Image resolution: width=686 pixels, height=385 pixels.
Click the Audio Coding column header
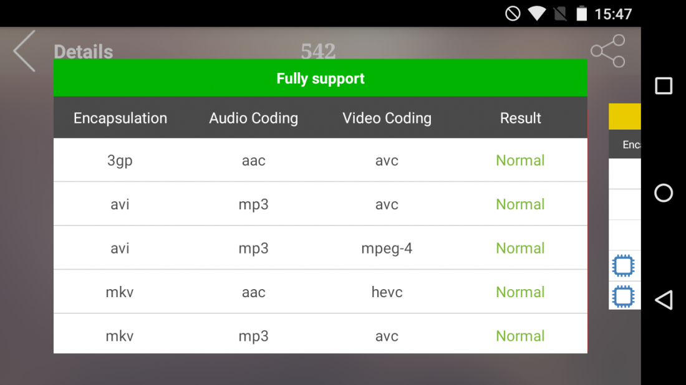[x=253, y=118]
